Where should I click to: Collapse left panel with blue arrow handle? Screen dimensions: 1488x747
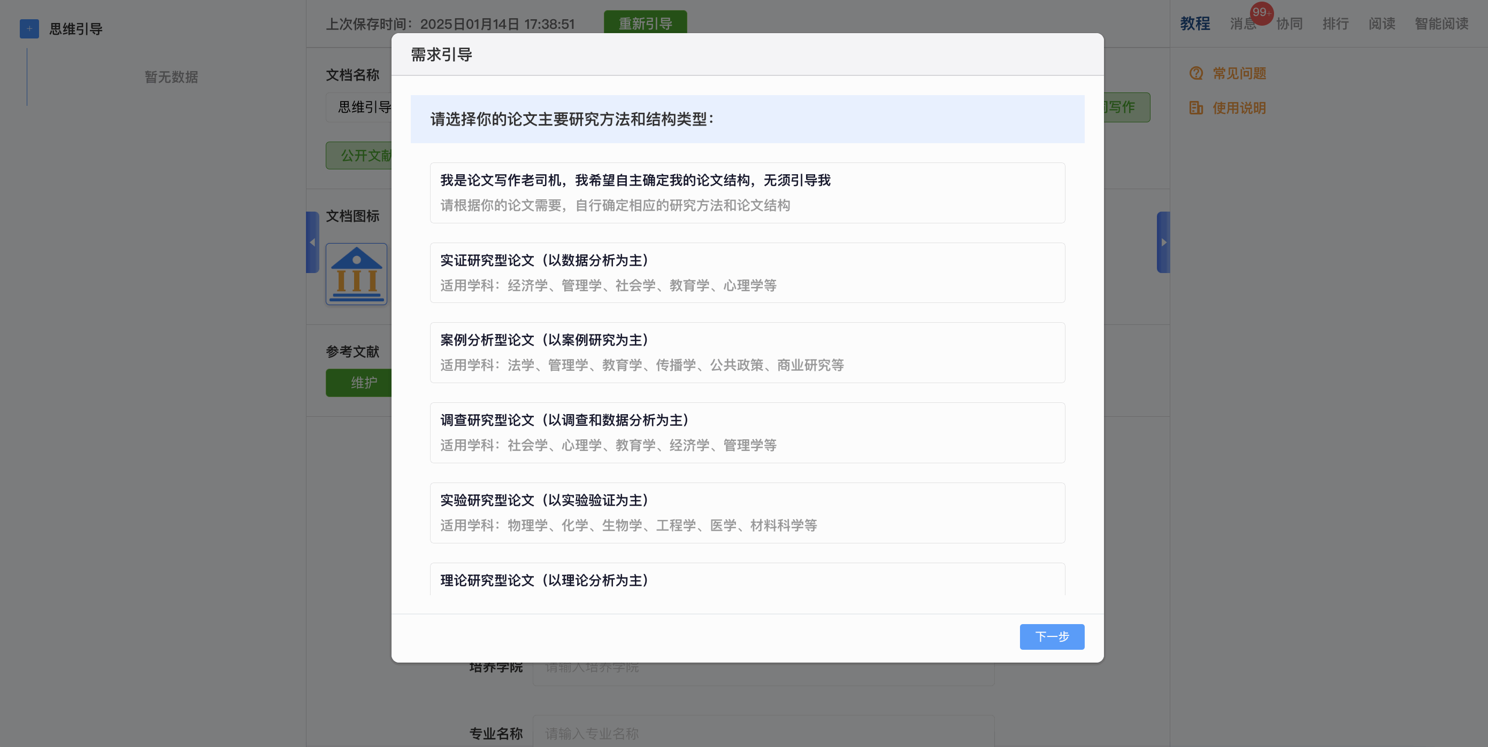(x=312, y=243)
